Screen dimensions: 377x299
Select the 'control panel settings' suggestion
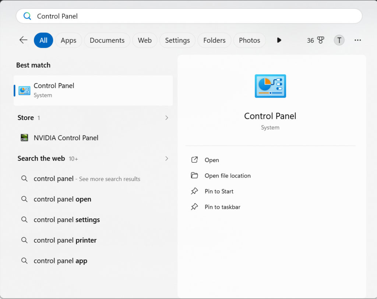point(93,219)
